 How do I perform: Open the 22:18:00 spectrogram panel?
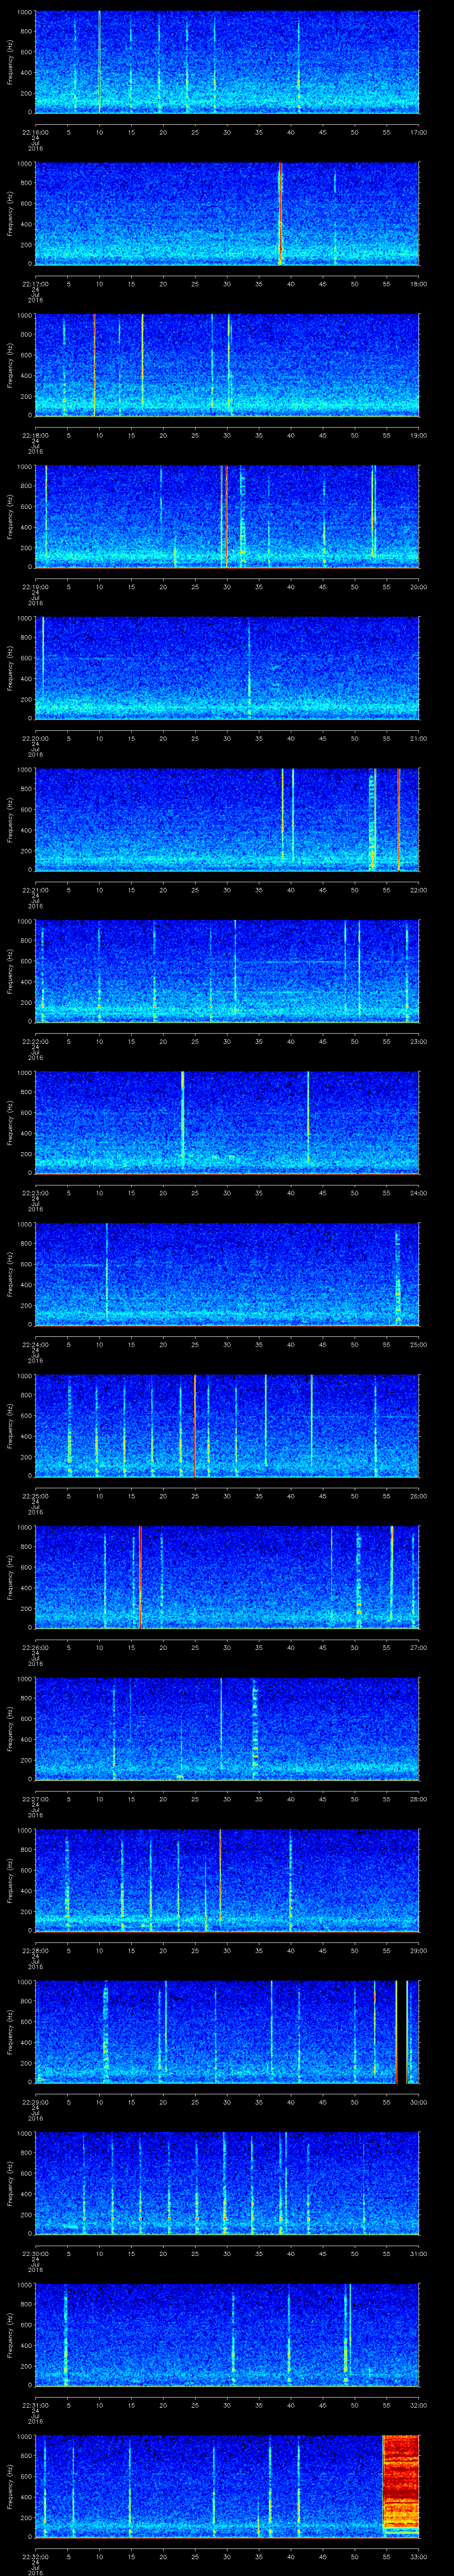[227, 364]
